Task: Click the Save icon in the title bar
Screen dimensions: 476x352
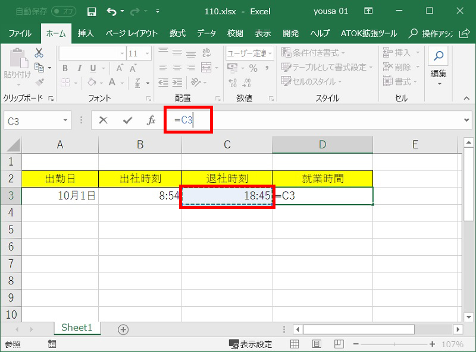Action: coord(92,11)
